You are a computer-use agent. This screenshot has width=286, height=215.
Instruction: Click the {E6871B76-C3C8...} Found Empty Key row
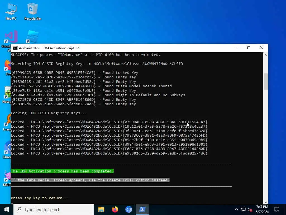(x=73, y=99)
